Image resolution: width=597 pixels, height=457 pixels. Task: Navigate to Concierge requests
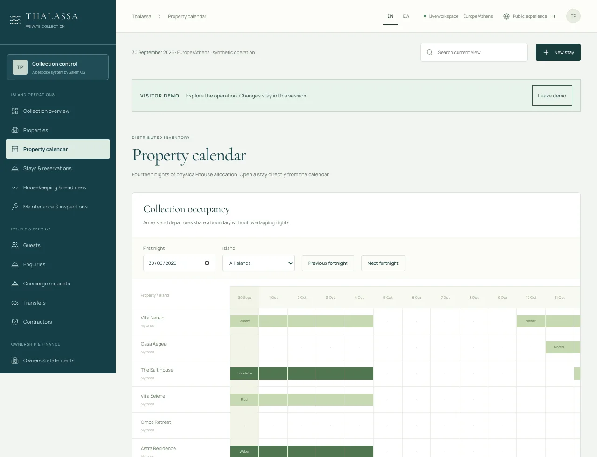58,284
